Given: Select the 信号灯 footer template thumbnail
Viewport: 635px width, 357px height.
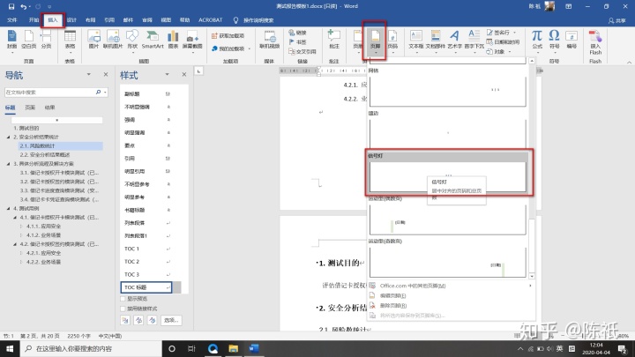Looking at the screenshot, I should [448, 177].
